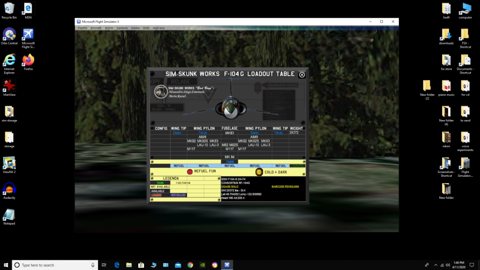Click the FUSELAGE column header

(230, 128)
